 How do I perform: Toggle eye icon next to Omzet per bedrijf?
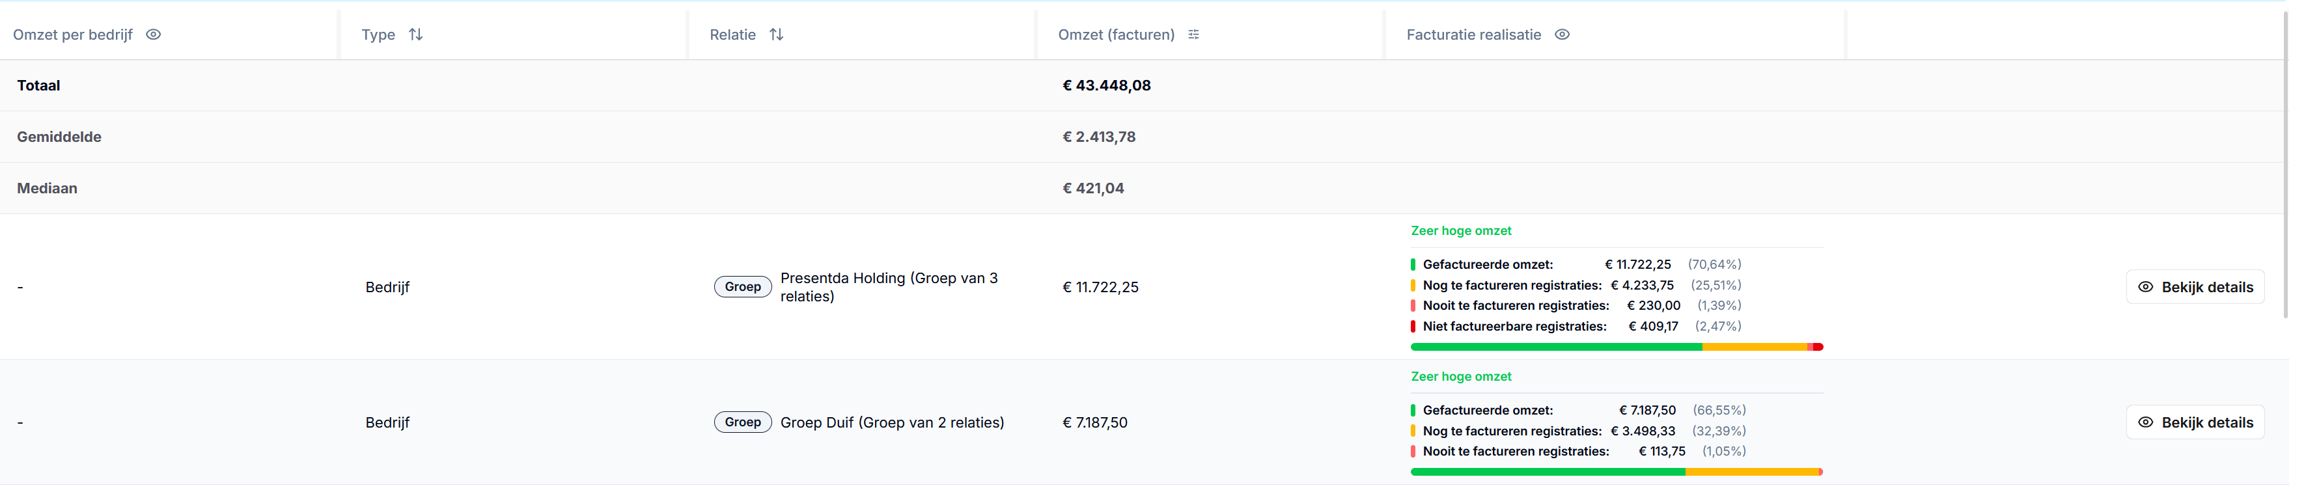(154, 35)
